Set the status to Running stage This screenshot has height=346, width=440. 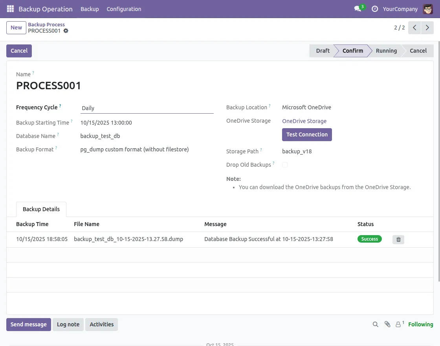(x=386, y=51)
